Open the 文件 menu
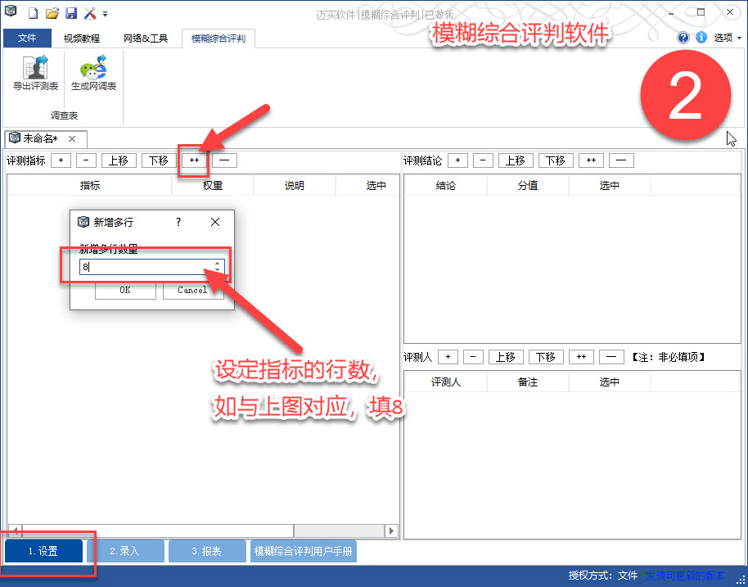748x587 pixels. point(27,38)
